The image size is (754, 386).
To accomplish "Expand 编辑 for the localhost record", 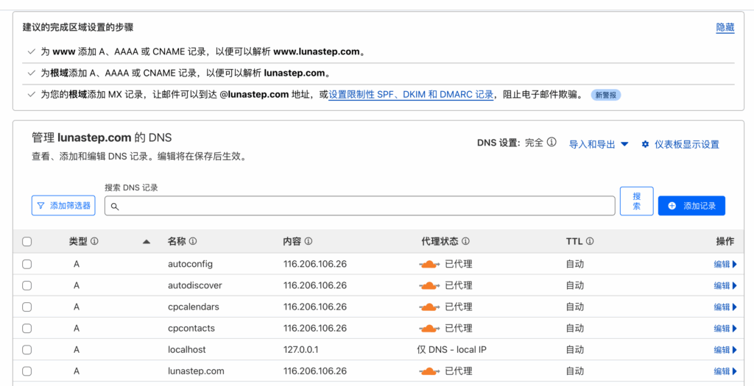I will tap(725, 350).
